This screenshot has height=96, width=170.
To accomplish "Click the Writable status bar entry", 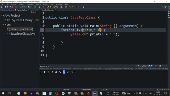I will click(x=66, y=90).
